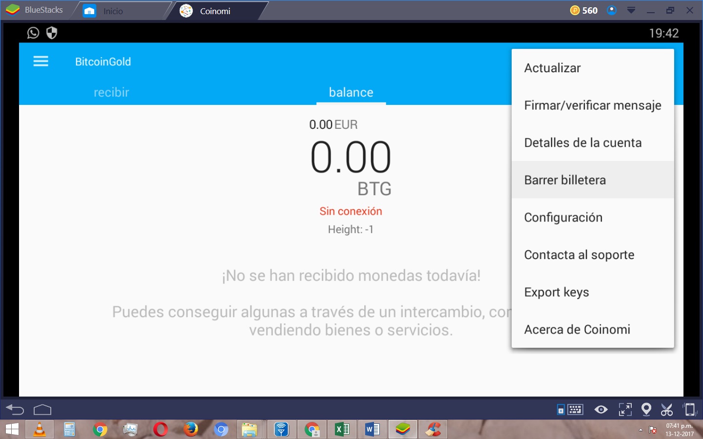Open the Wi-Fi hotspot taskbar app
Image resolution: width=703 pixels, height=439 pixels.
(281, 429)
